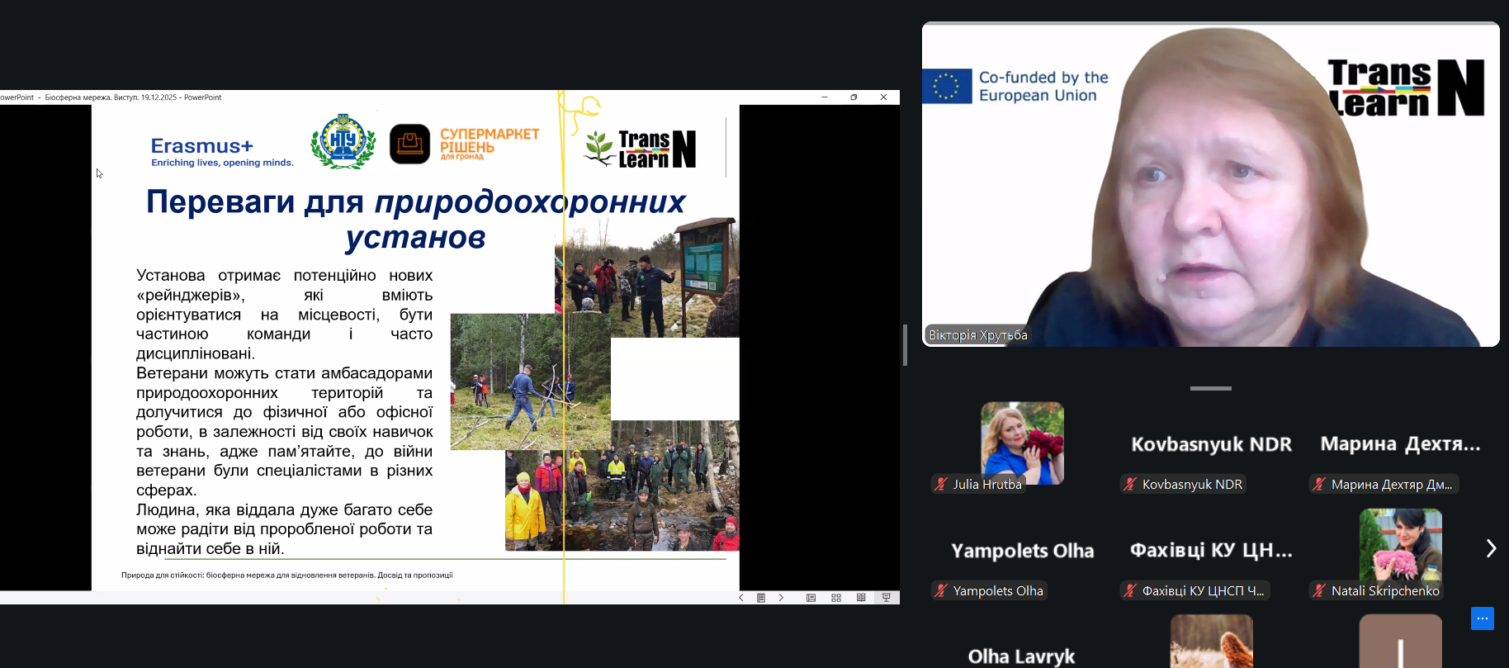This screenshot has width=1509, height=668.
Task: Click muted mic icon for Yampolets Olha
Action: (941, 591)
